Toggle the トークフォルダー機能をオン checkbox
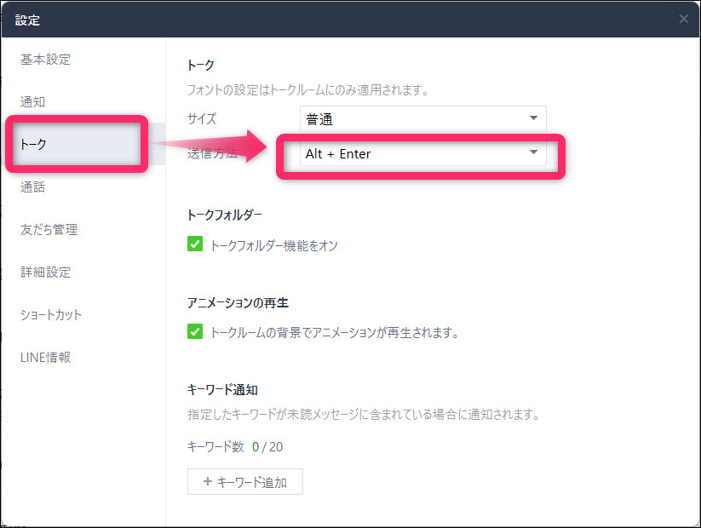This screenshot has width=701, height=528. point(195,244)
